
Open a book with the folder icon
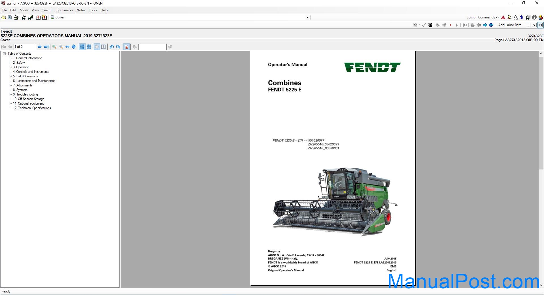(x=4, y=17)
